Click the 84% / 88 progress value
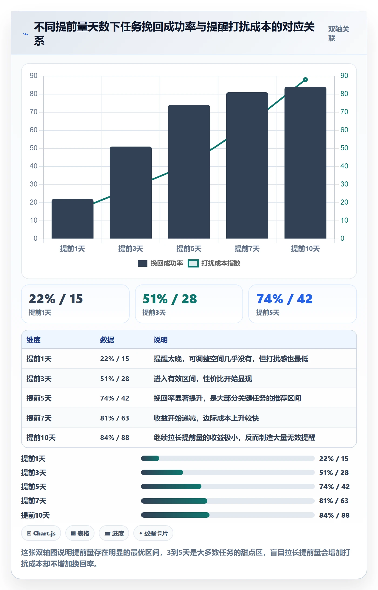Image resolution: width=378 pixels, height=590 pixels. pos(334,515)
